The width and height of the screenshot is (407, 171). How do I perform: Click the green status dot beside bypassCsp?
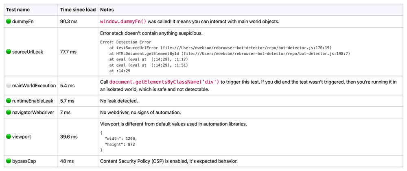click(x=9, y=161)
